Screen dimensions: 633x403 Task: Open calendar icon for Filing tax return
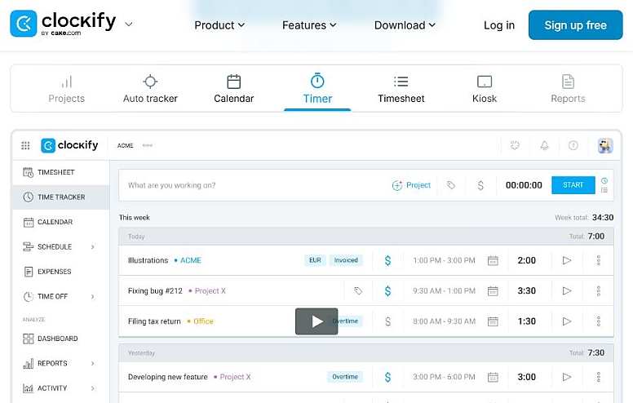[x=493, y=321]
